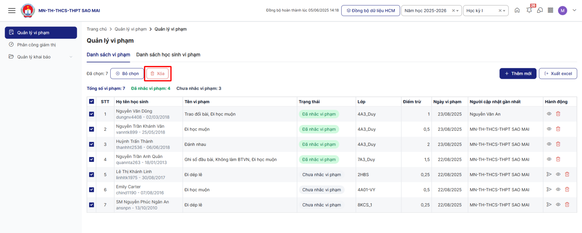Click Trang chủ breadcrumb link
582x233 pixels.
[97, 29]
